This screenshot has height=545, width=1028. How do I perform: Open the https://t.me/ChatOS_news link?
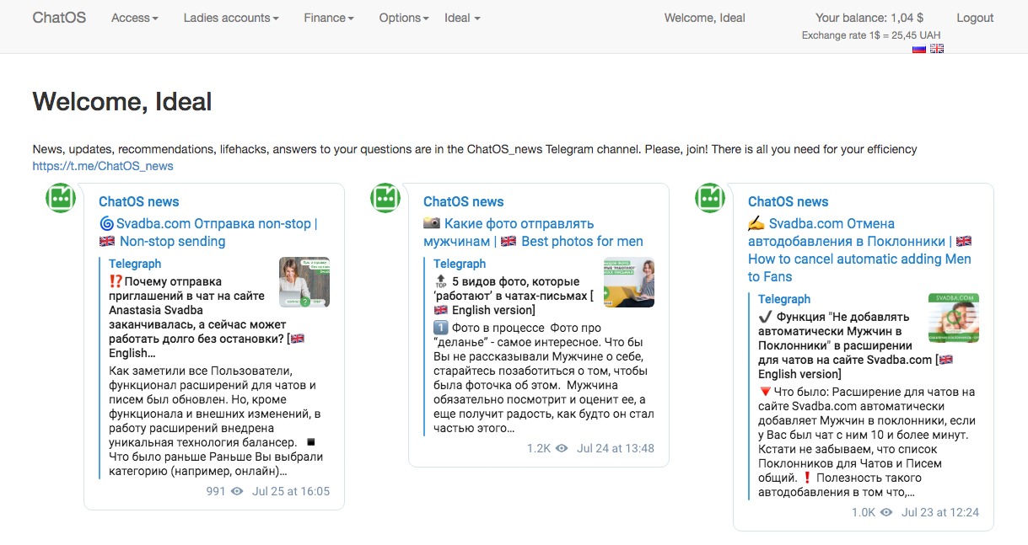tap(103, 166)
